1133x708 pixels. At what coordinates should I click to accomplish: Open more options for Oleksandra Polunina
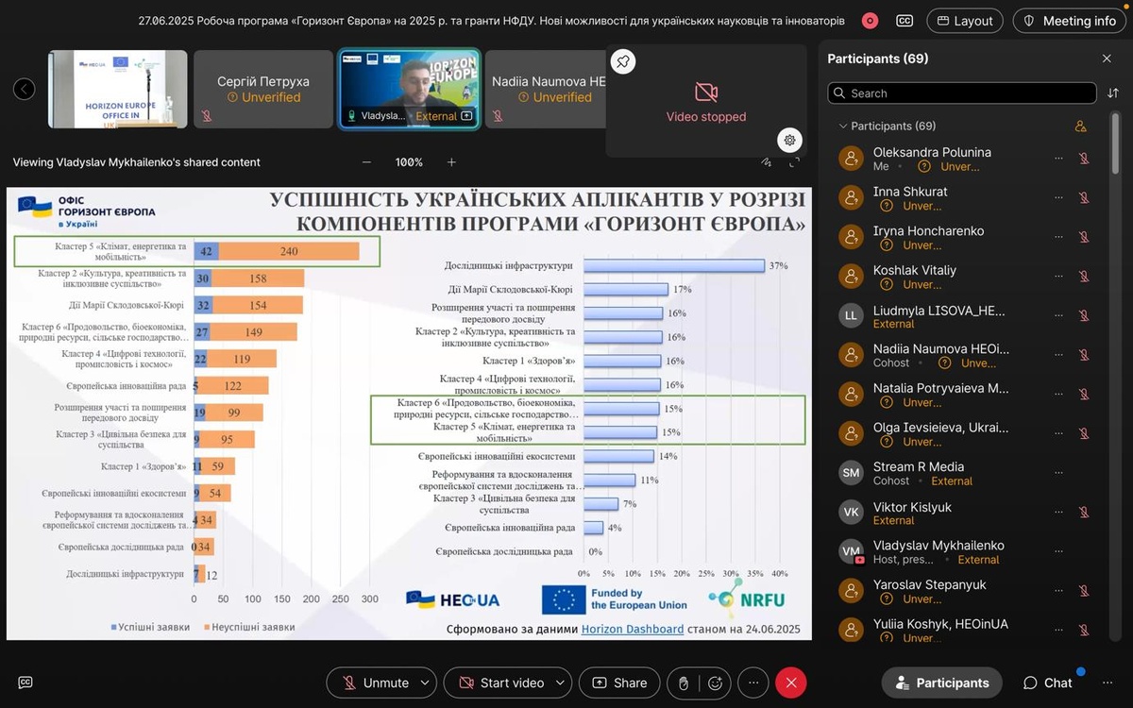pos(1058,159)
